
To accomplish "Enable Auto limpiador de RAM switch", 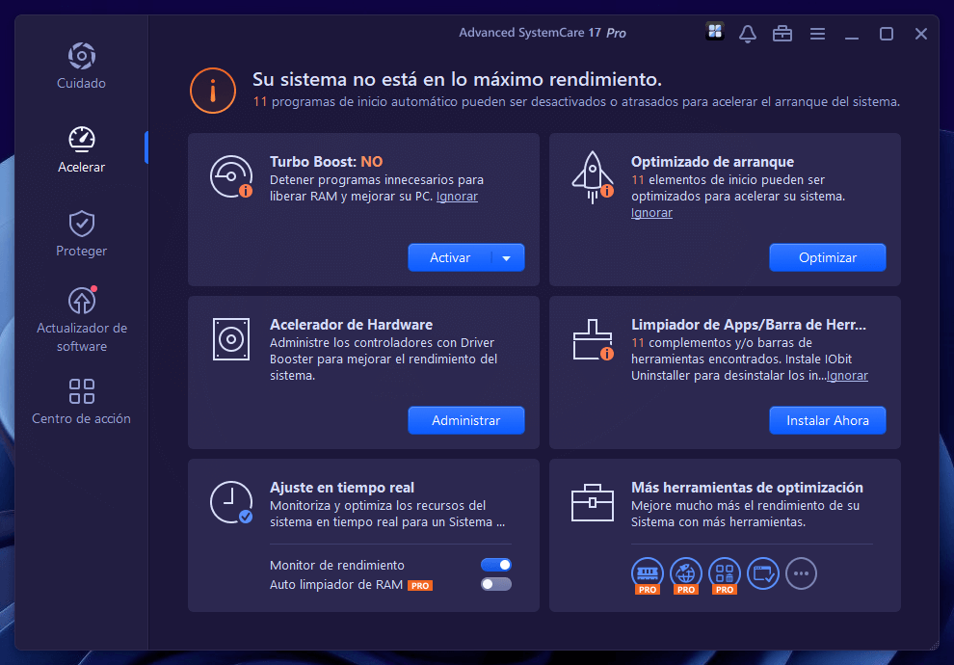I will (x=496, y=584).
